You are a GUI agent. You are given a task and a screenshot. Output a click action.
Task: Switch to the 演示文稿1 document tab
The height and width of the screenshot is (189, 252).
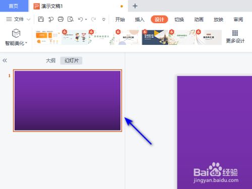pyautogui.click(x=78, y=6)
